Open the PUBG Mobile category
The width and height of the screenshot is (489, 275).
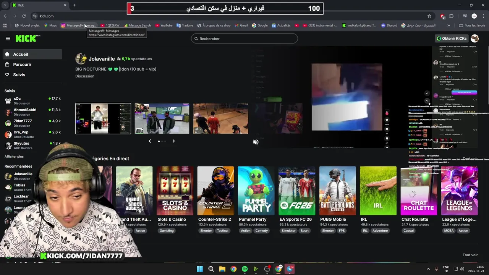[337, 191]
